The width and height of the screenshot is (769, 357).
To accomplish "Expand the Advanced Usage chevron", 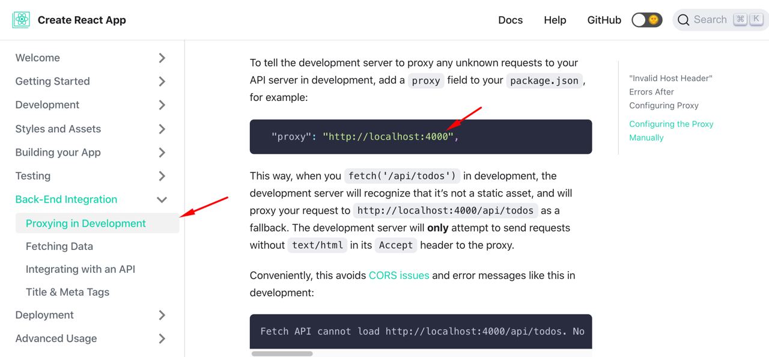I will click(x=162, y=338).
